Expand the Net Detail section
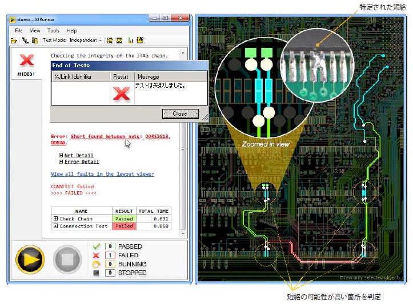Image resolution: width=413 pixels, height=304 pixels. [61, 155]
